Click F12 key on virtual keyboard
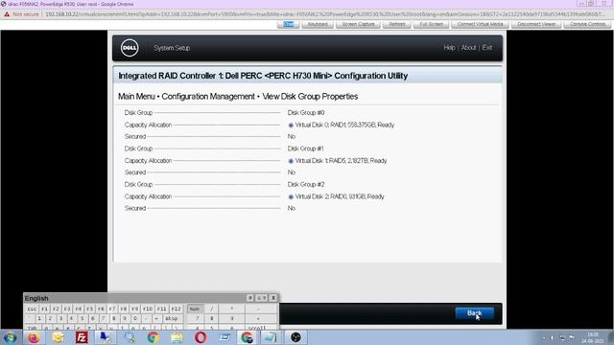614x345 pixels. [176, 309]
